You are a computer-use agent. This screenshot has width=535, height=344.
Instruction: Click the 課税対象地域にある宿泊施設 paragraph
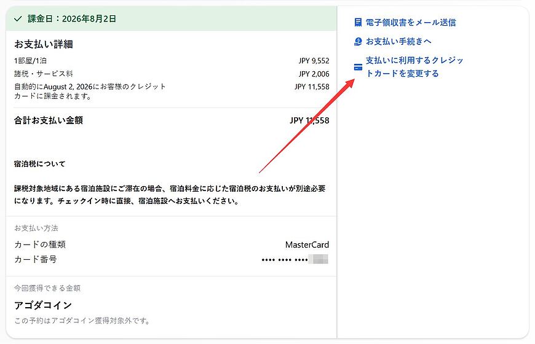click(170, 195)
